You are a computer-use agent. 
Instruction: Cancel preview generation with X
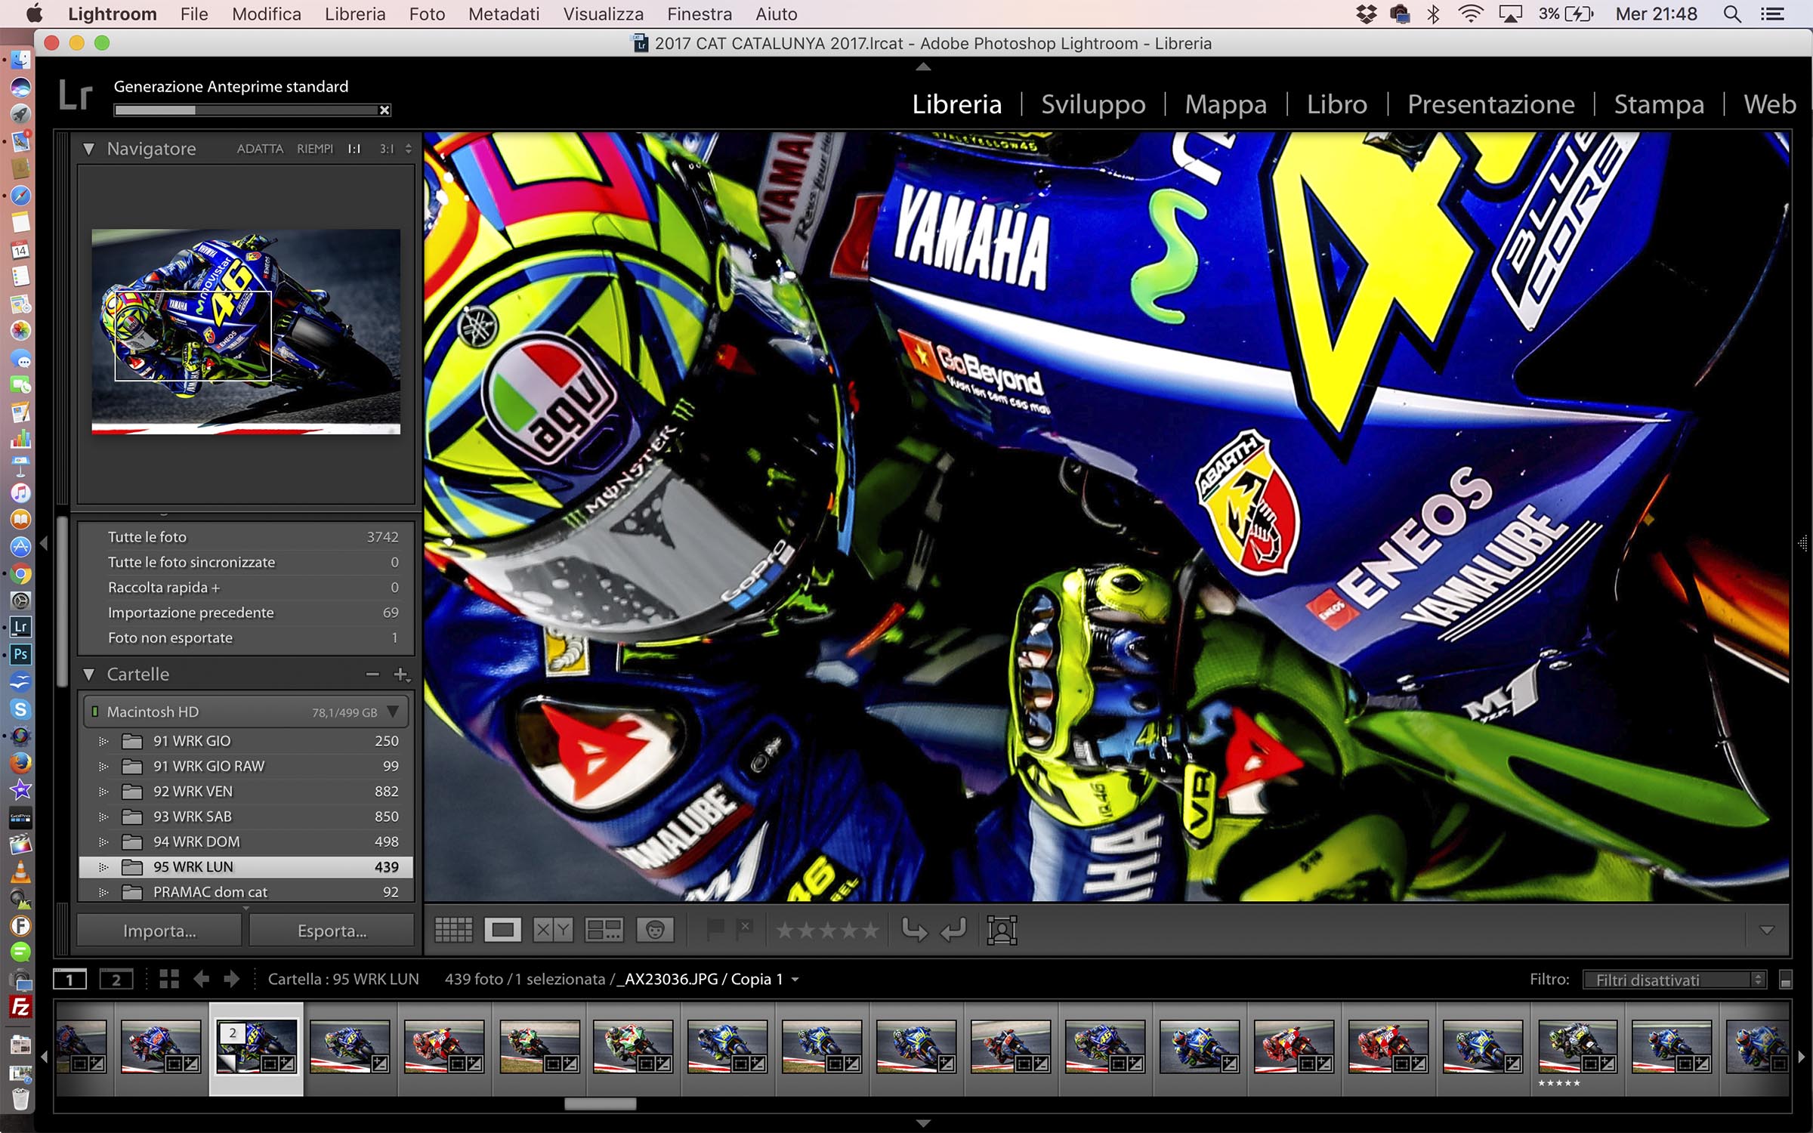click(385, 110)
